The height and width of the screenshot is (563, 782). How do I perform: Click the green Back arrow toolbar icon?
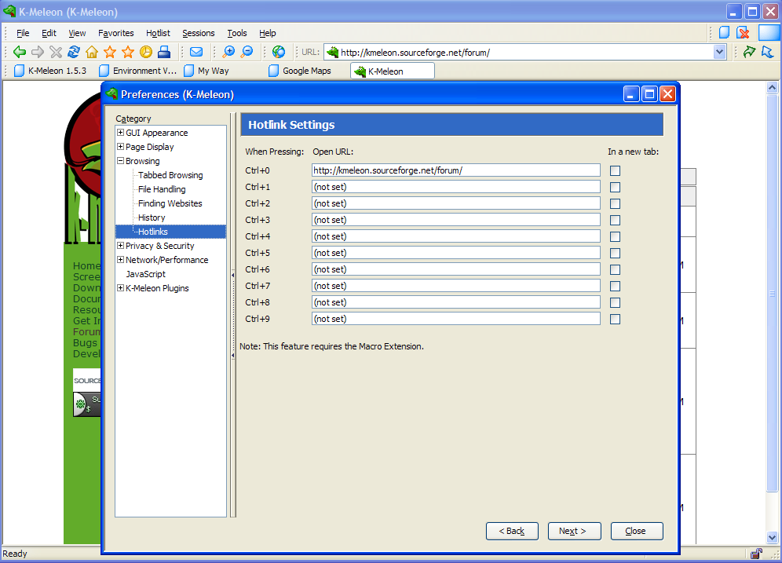point(20,52)
